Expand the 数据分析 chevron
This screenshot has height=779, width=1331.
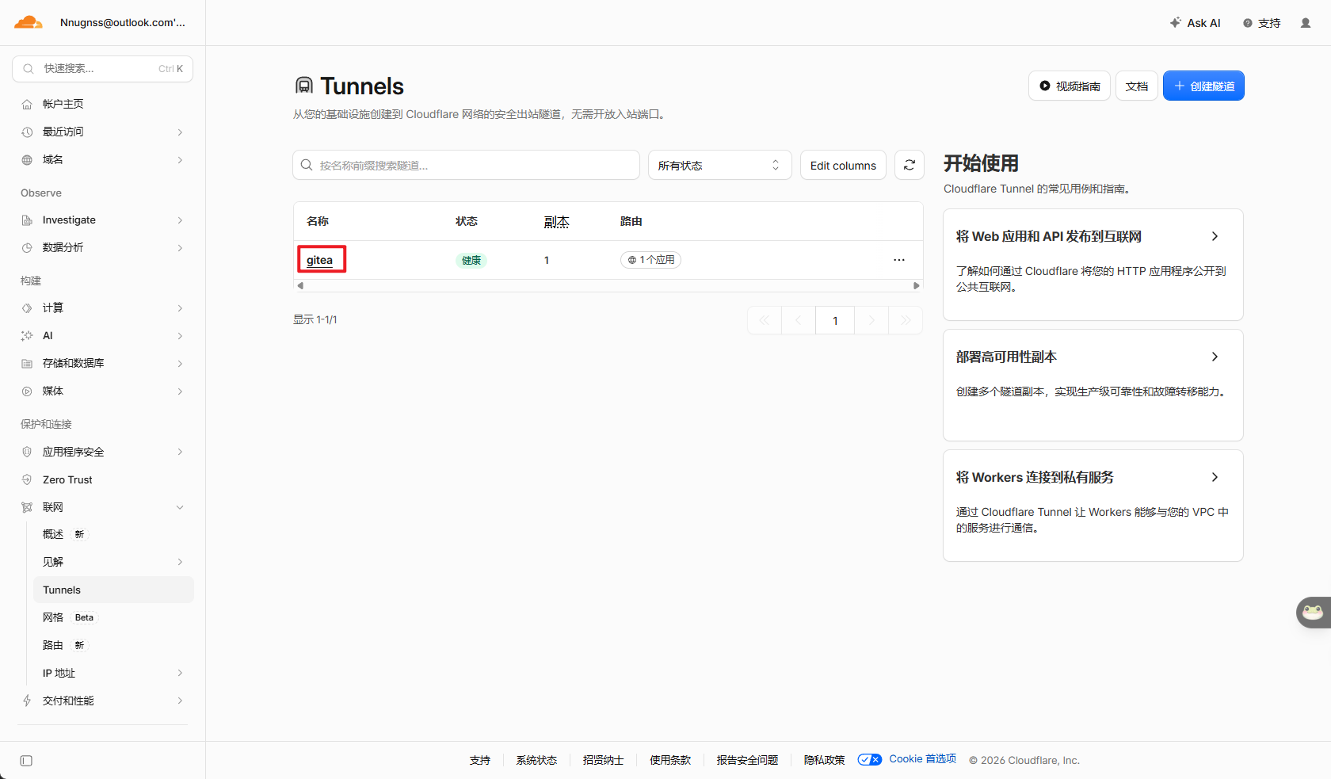[180, 248]
